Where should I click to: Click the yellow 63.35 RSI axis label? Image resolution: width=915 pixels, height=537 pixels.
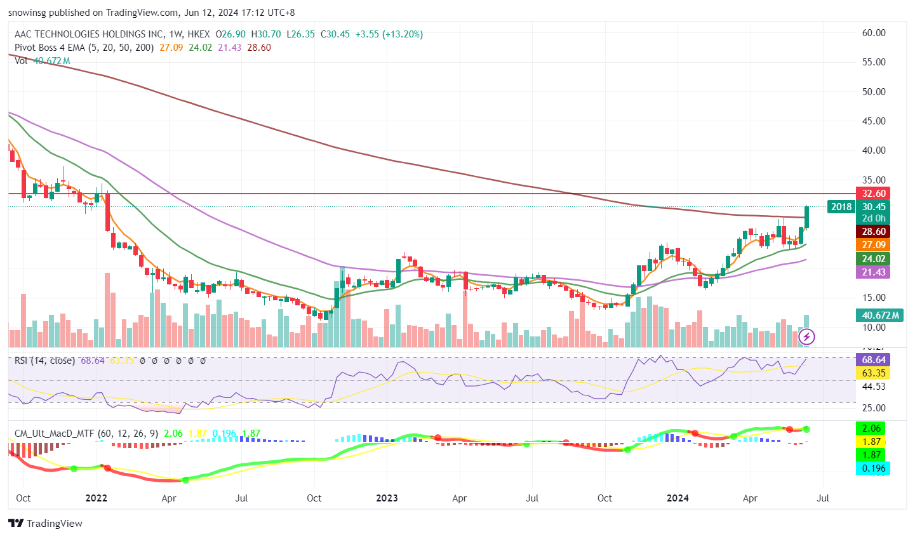[873, 373]
